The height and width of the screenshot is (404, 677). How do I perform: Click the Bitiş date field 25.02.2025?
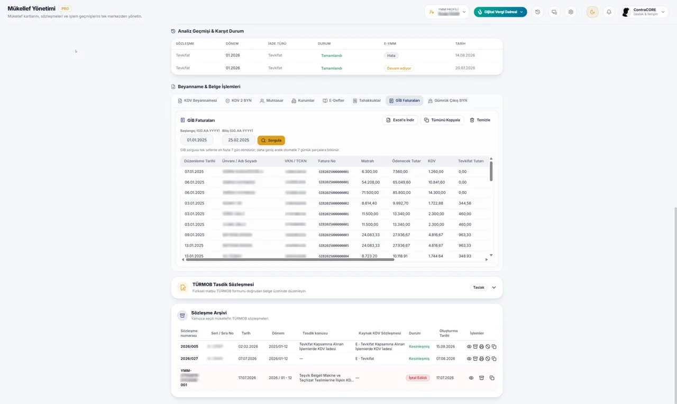(239, 140)
